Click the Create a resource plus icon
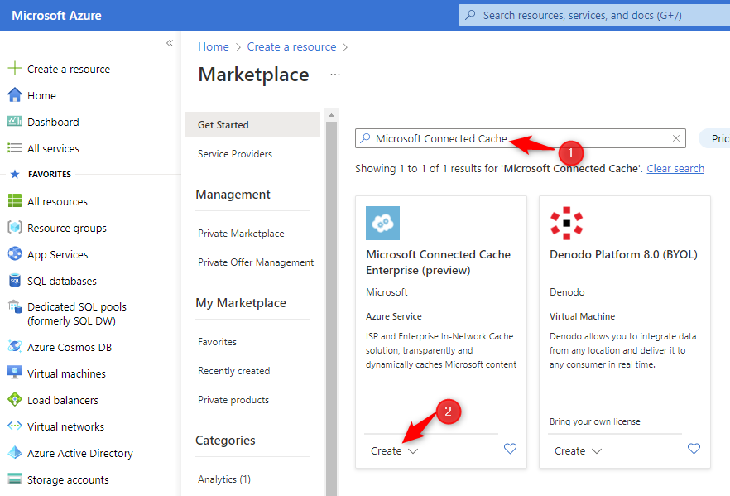Viewport: 730px width, 496px height. [14, 69]
